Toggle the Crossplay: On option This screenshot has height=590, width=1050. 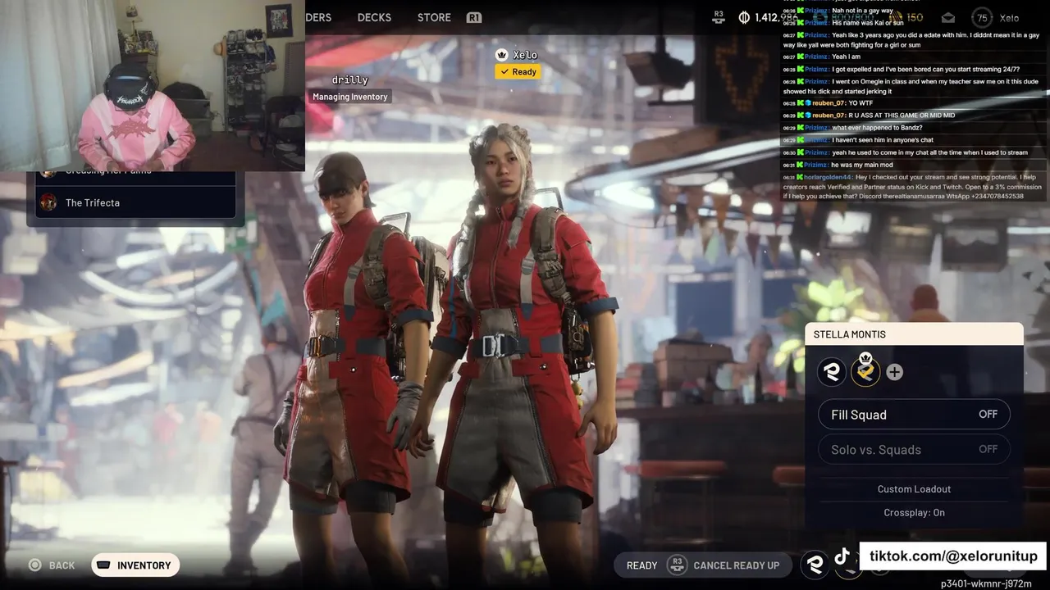click(914, 513)
